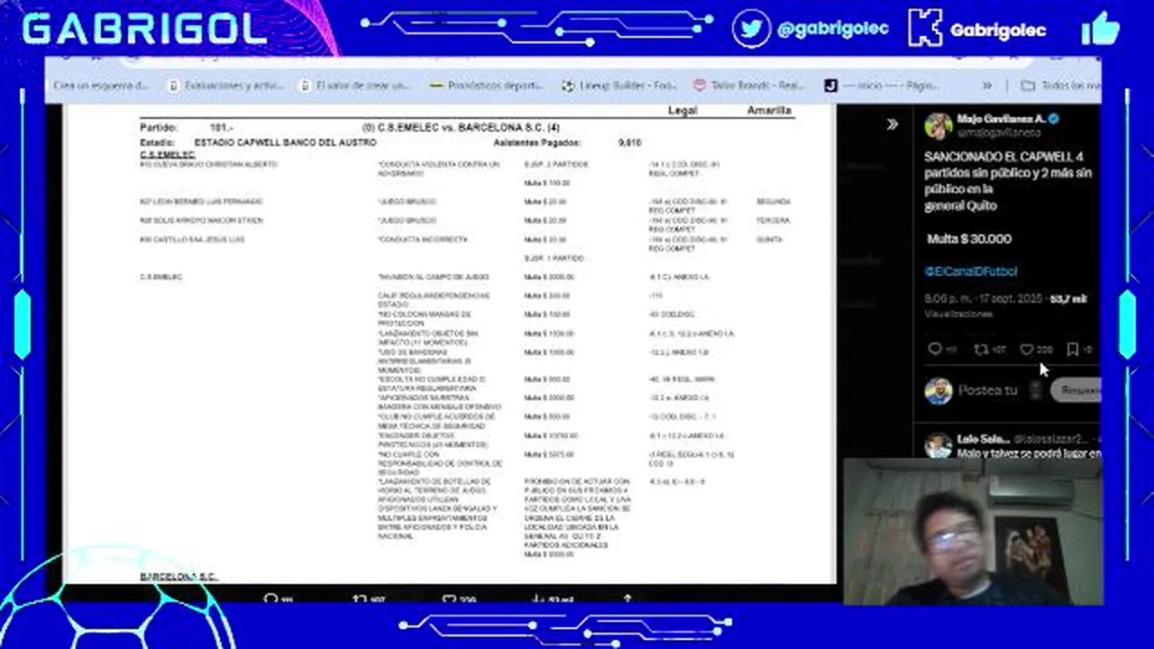Click the 'Legal' column header

pyautogui.click(x=682, y=111)
